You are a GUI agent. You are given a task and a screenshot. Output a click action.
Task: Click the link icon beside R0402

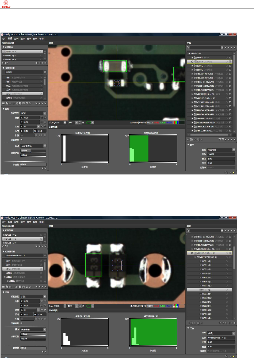click(x=45, y=72)
